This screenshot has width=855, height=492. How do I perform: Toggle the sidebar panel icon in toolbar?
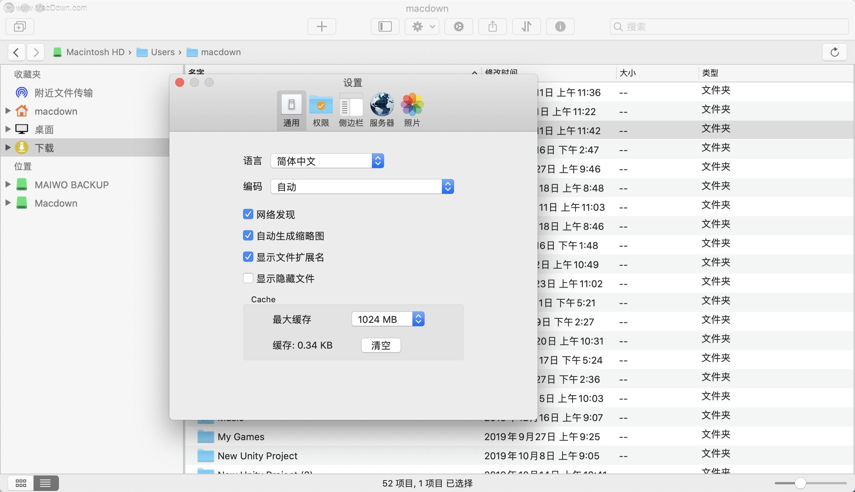coord(385,26)
